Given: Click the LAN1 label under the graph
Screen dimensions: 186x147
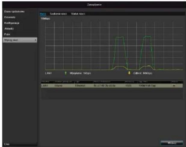Looking at the screenshot, I should point(48,73).
